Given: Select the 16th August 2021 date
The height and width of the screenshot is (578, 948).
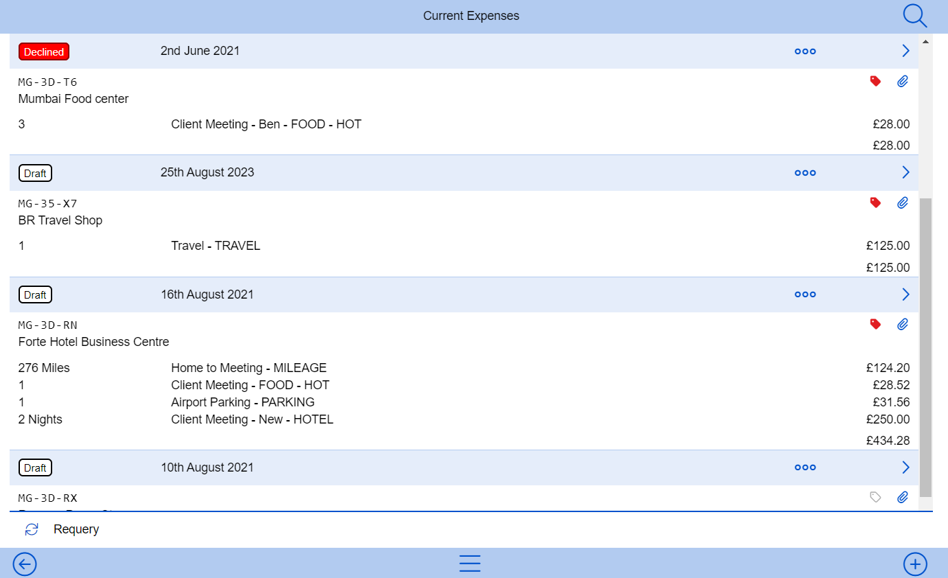Looking at the screenshot, I should (x=207, y=294).
